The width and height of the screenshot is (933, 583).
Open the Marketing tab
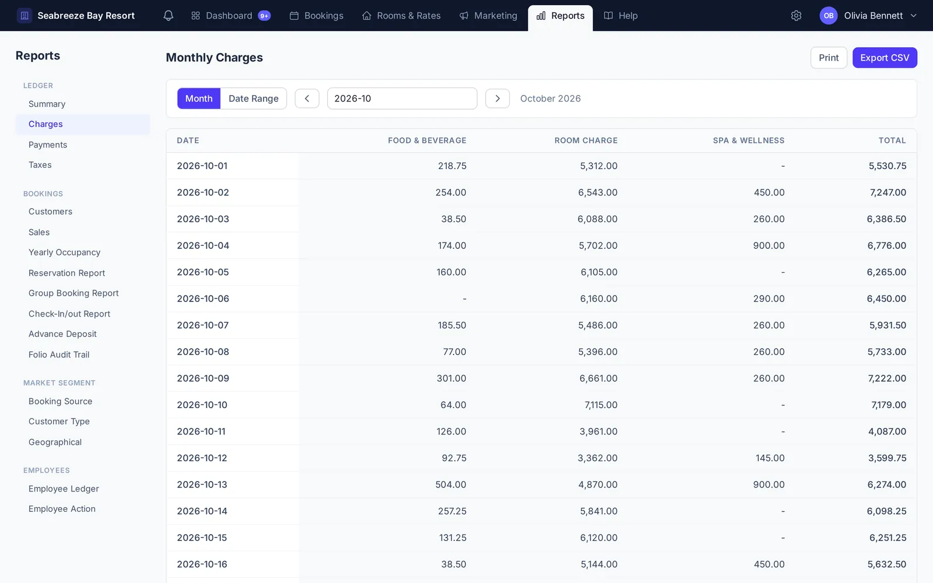coord(488,16)
